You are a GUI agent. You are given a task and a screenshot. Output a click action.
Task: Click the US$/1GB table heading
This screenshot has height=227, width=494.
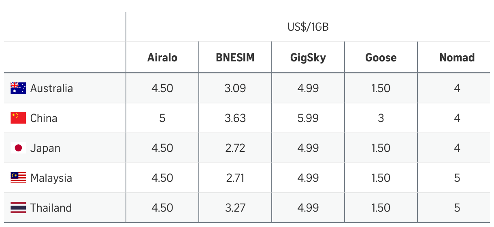tap(308, 27)
